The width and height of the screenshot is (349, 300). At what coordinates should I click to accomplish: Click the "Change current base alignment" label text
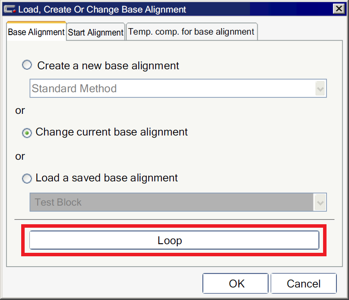(x=112, y=132)
